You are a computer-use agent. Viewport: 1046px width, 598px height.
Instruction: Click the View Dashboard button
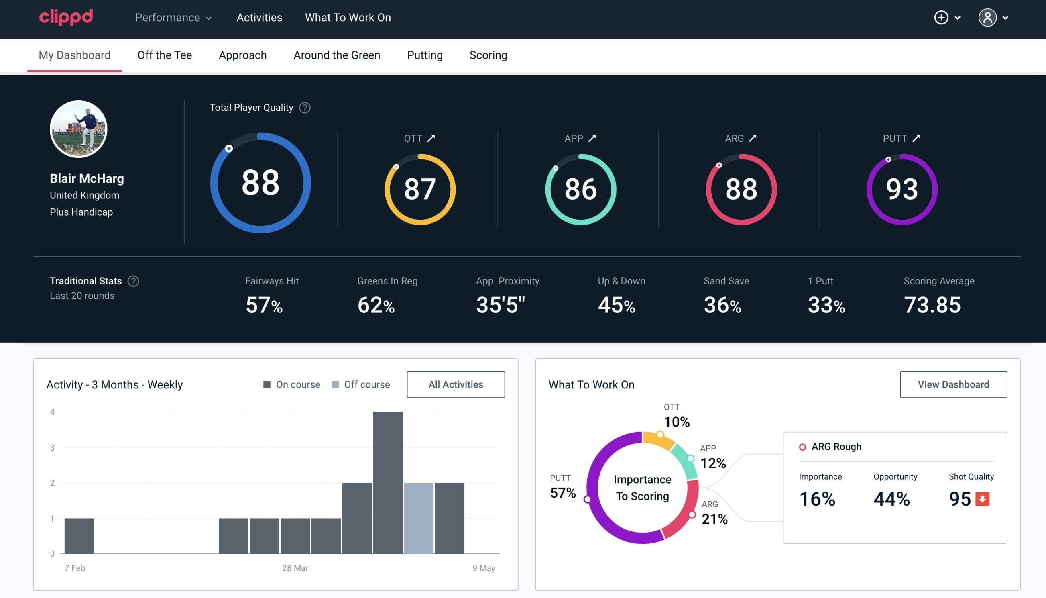[x=954, y=384]
